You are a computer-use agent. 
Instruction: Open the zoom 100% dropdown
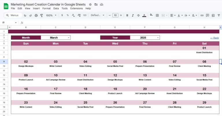point(51,15)
